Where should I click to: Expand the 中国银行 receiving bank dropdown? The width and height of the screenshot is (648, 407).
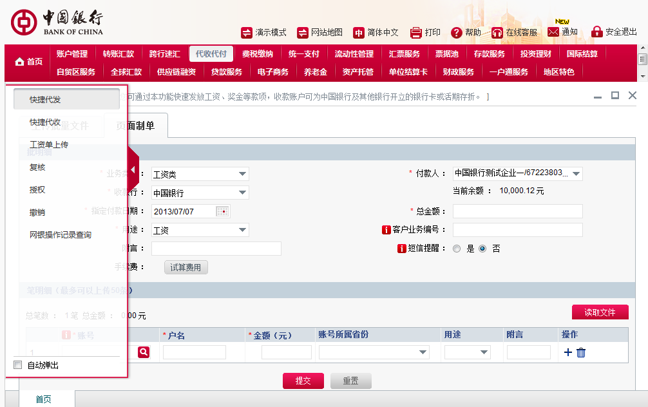pos(243,192)
